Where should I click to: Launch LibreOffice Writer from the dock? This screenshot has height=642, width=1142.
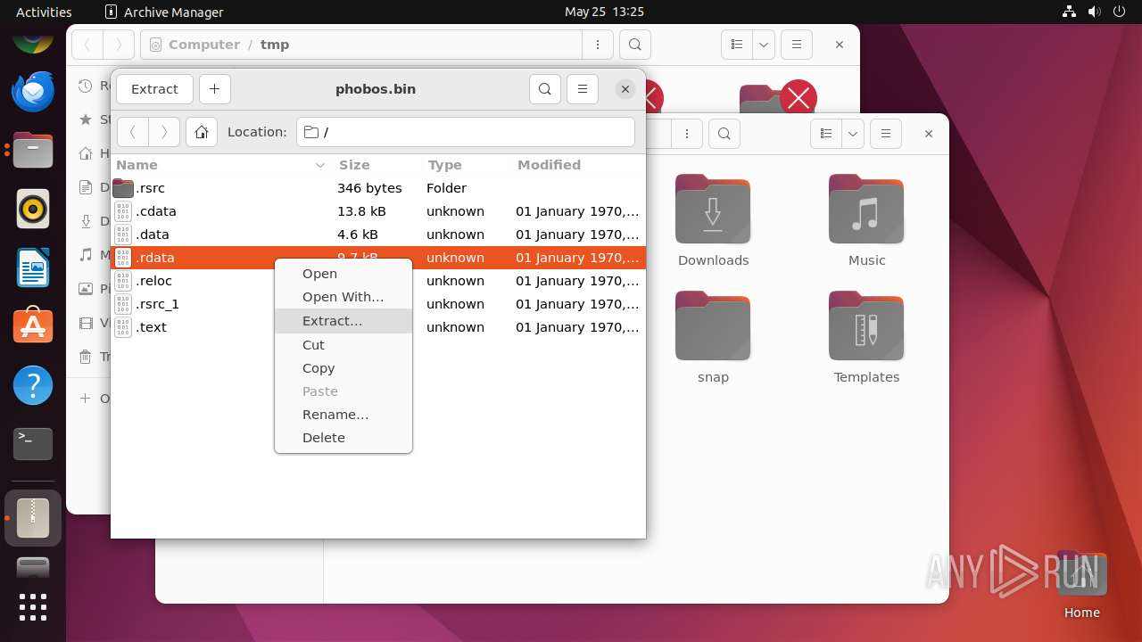(33, 267)
